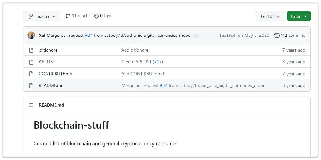This screenshot has height=160, width=321.
Task: Open the Add CONTRIBUTE.md commit message
Action: (x=143, y=74)
